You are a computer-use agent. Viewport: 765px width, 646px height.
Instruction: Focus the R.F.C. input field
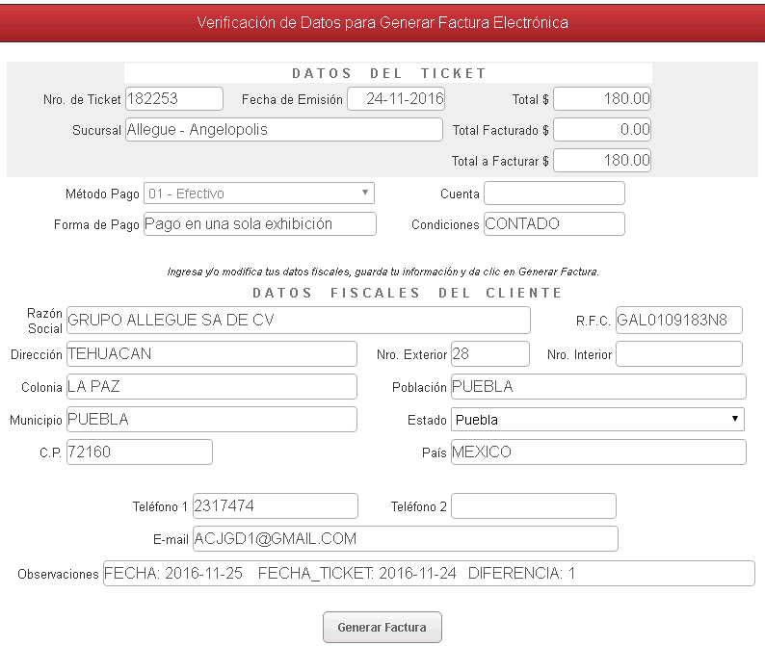click(x=678, y=321)
